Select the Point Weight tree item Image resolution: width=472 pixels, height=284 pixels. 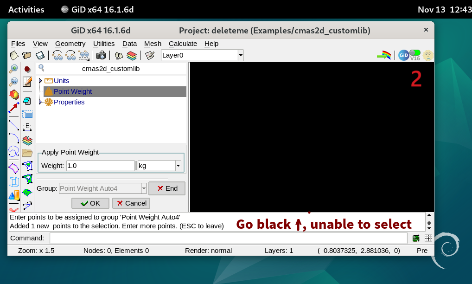[x=115, y=91]
